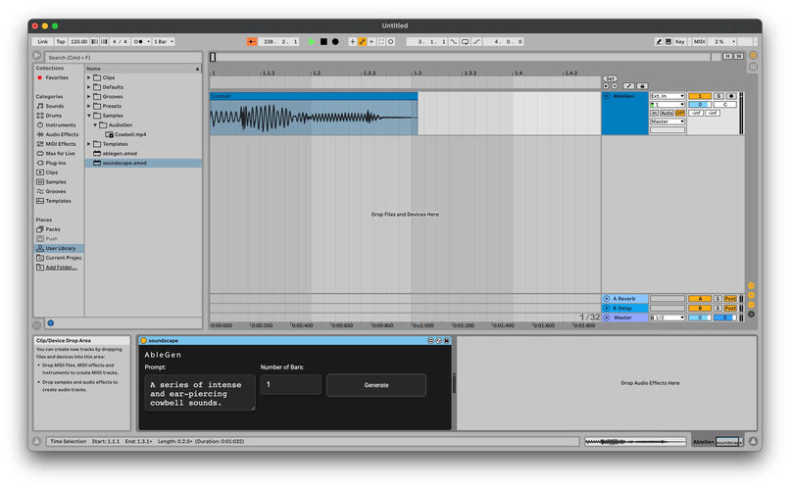The height and width of the screenshot is (488, 790).
Task: Expand the Templates folder
Action: coord(88,144)
